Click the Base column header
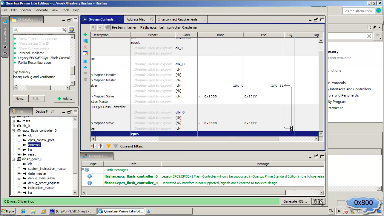Image resolution: width=384 pixels, height=216 pixels. coord(220,35)
